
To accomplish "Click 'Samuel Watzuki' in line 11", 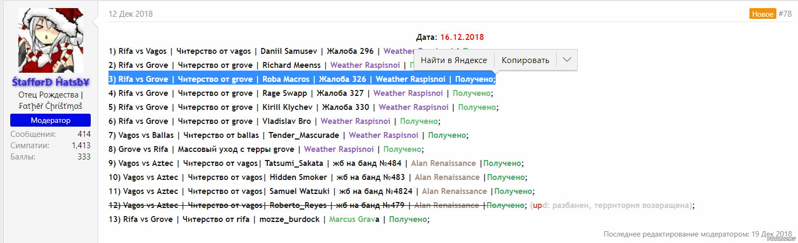I will (x=300, y=191).
